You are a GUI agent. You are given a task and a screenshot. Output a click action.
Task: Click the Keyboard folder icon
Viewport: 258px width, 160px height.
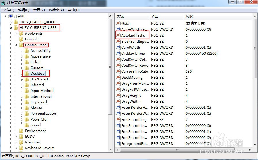pos(27,102)
